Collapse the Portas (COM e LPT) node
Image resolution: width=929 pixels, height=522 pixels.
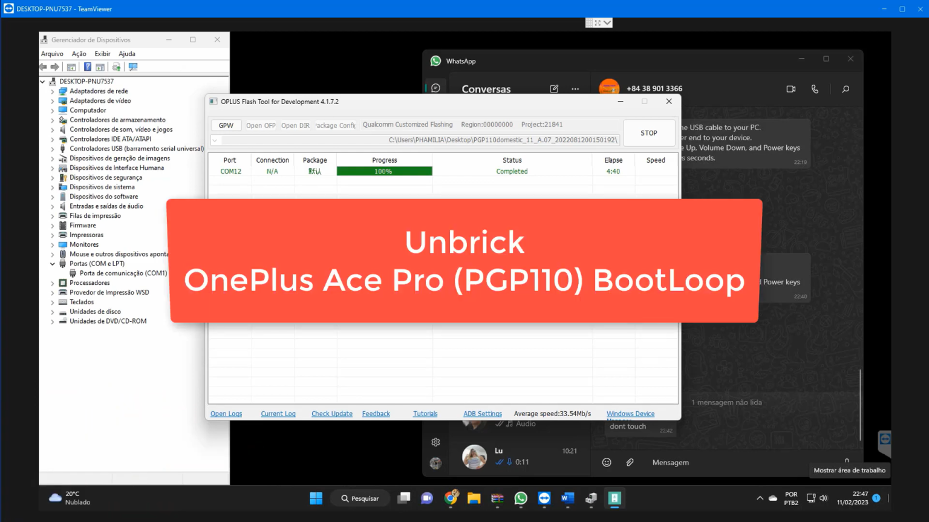pyautogui.click(x=53, y=264)
